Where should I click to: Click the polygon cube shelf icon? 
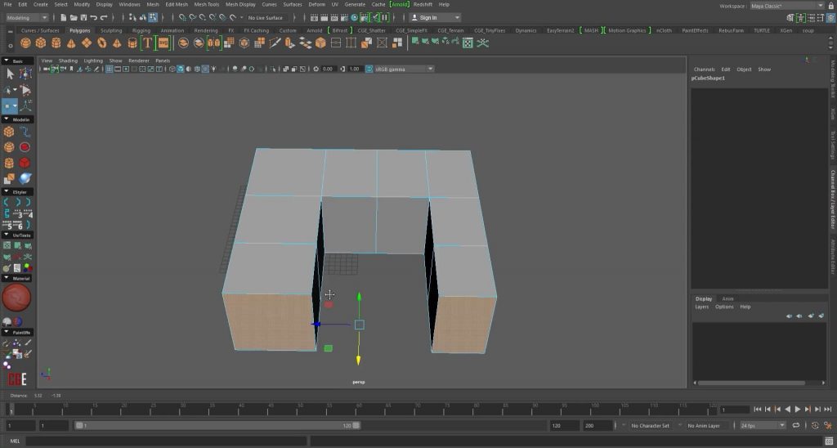(x=41, y=43)
